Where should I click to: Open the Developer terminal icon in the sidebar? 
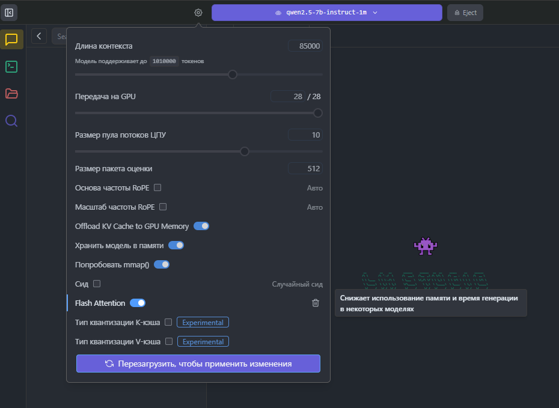pos(11,67)
